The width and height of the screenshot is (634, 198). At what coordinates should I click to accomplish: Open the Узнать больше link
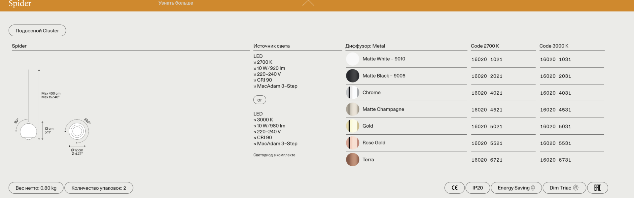(176, 3)
